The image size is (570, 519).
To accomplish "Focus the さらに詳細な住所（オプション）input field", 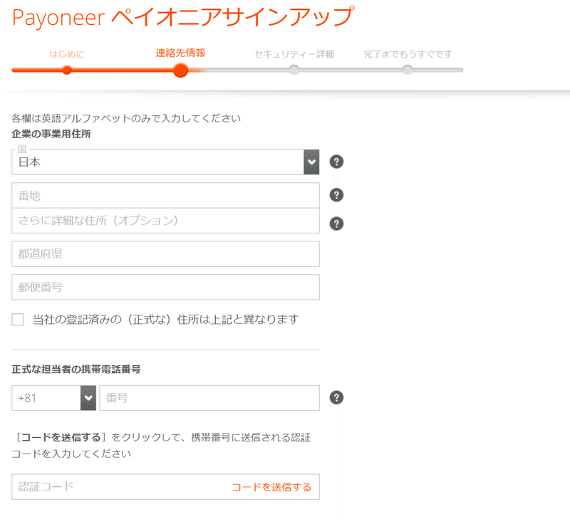I will 165,221.
